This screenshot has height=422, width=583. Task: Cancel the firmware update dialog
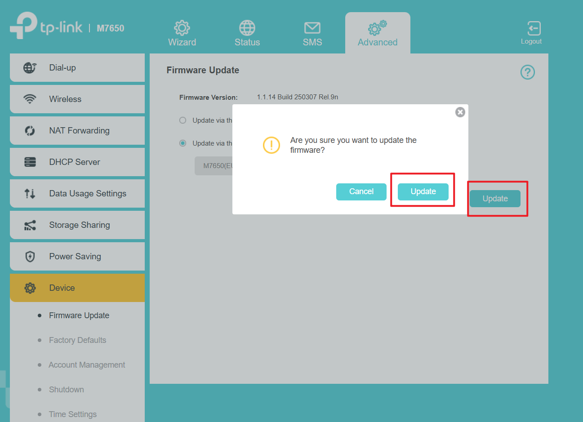(361, 191)
